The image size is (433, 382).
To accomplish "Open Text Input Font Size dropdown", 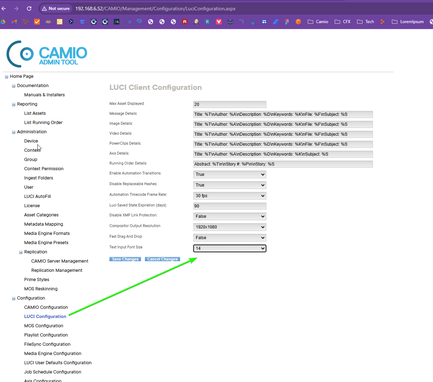I will [230, 248].
